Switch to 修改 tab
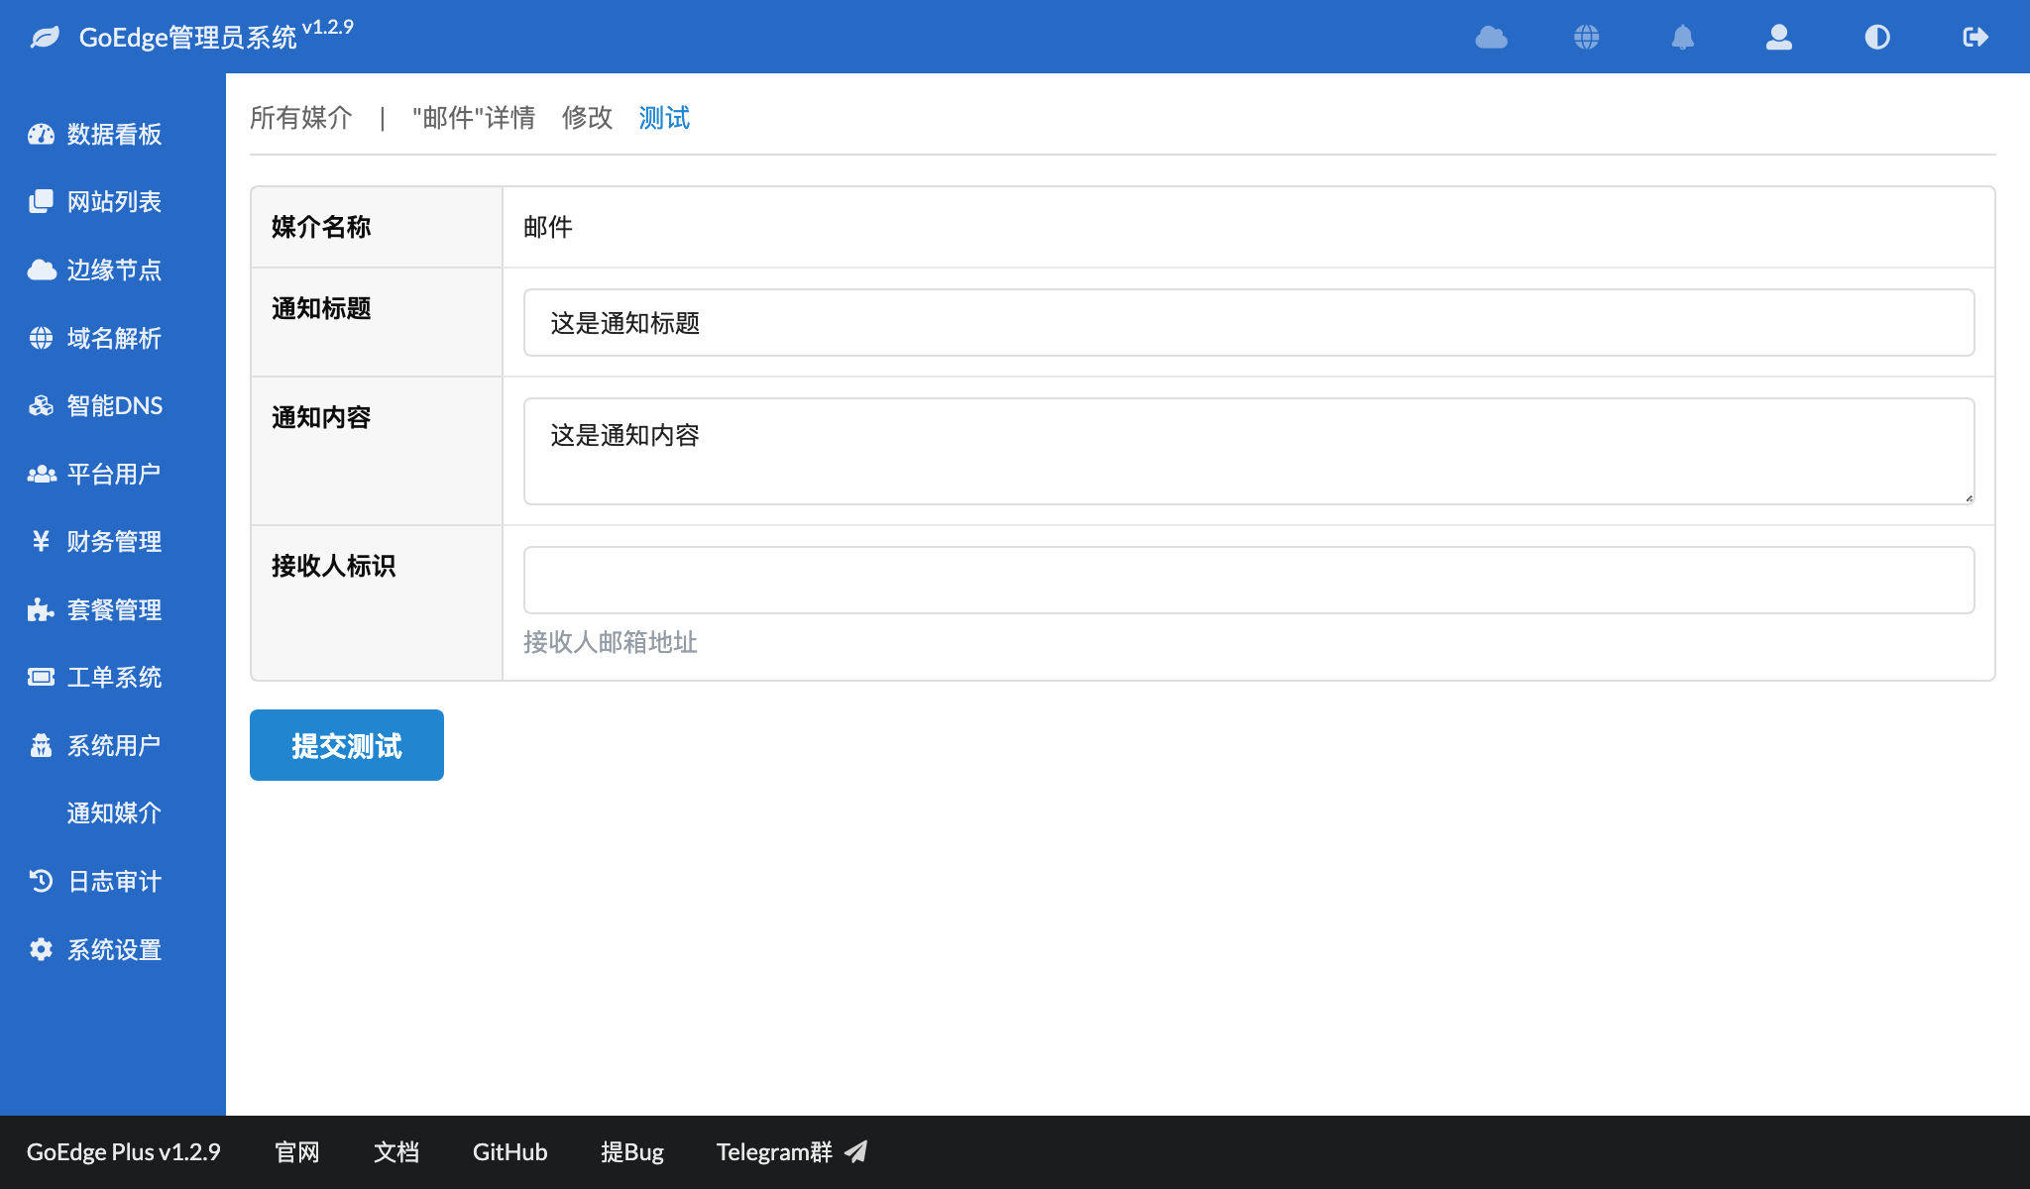This screenshot has height=1189, width=2030. 587,118
